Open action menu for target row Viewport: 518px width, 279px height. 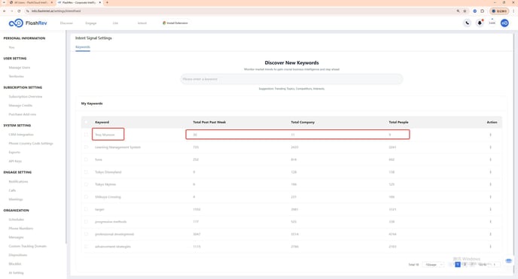pyautogui.click(x=490, y=209)
